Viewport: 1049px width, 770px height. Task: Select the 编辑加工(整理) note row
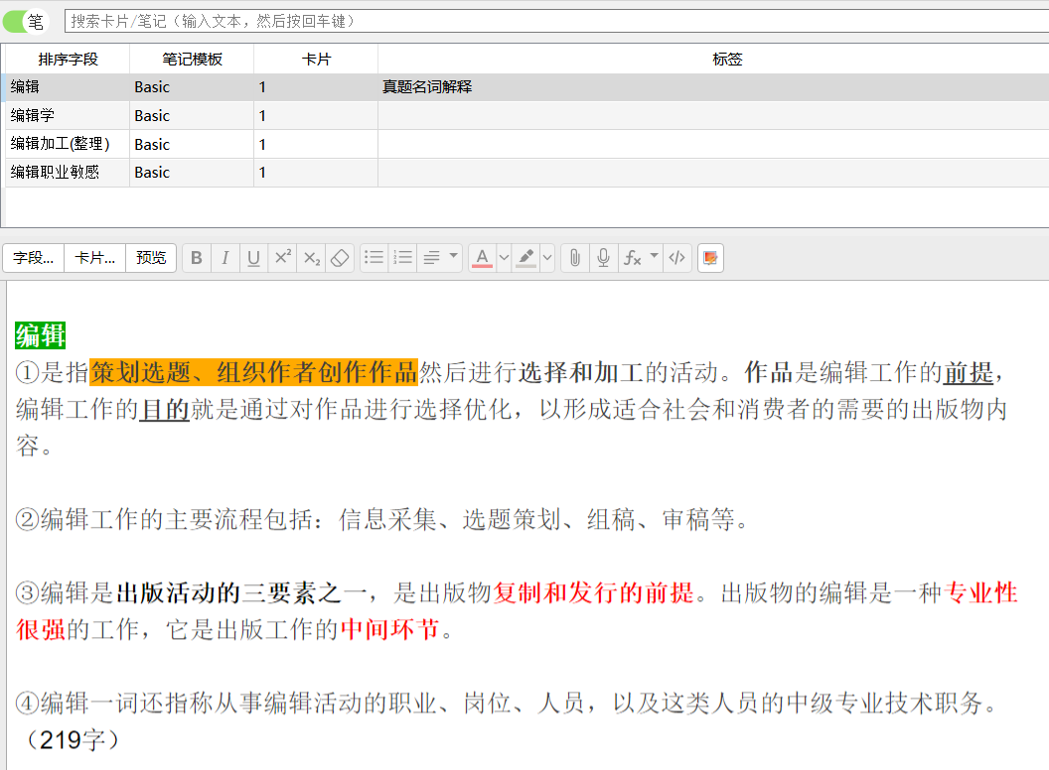click(x=527, y=144)
